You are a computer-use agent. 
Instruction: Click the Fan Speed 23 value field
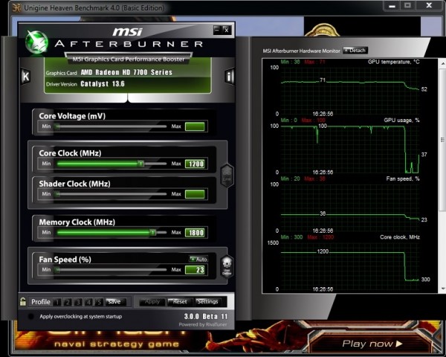[195, 270]
